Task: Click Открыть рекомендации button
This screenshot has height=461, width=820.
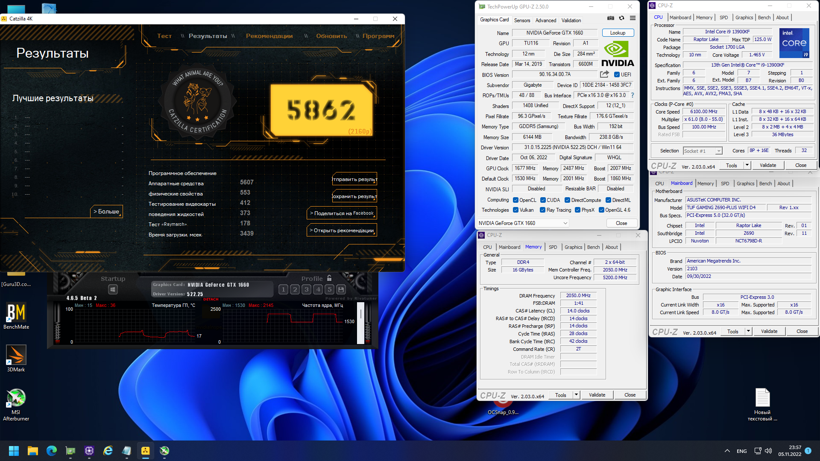Action: pos(342,230)
